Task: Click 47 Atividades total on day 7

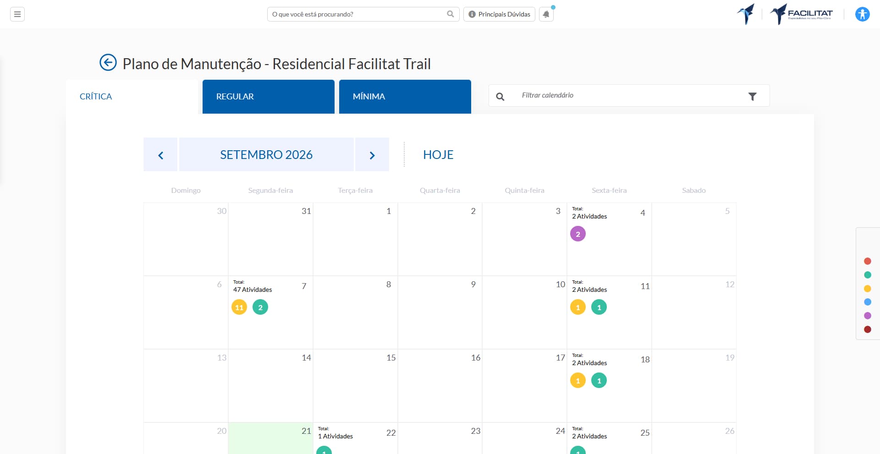Action: tap(253, 290)
